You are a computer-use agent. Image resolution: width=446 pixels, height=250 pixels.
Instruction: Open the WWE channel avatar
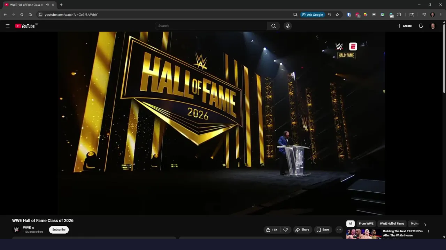[16, 230]
